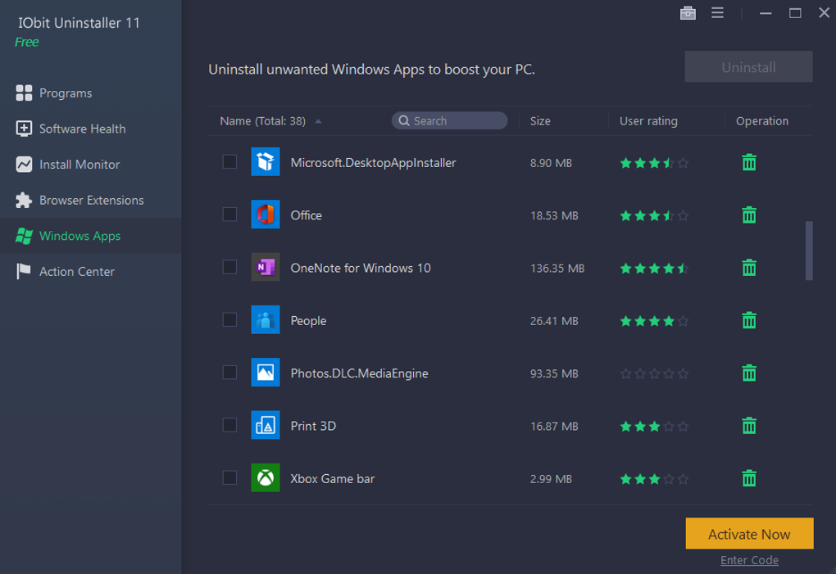Select the Xbox Game bar checkbox
The image size is (836, 574).
(229, 478)
